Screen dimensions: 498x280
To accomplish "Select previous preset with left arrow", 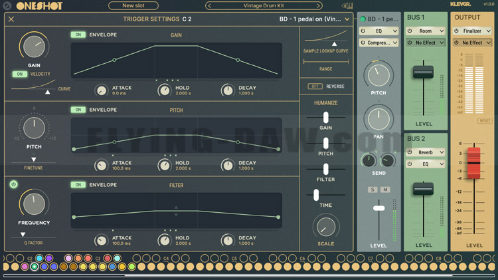I will (210, 6).
